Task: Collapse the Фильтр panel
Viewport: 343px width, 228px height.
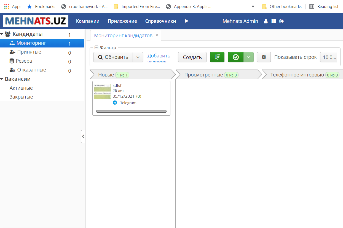Action: point(96,47)
